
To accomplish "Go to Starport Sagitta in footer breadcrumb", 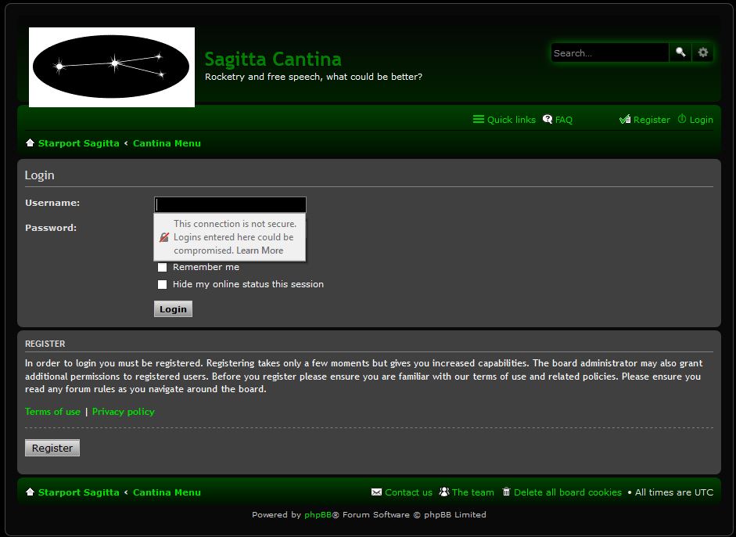I will pos(78,492).
